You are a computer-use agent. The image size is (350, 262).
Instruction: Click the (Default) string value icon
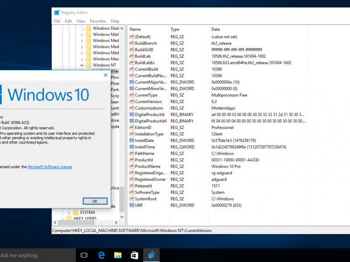click(x=132, y=37)
